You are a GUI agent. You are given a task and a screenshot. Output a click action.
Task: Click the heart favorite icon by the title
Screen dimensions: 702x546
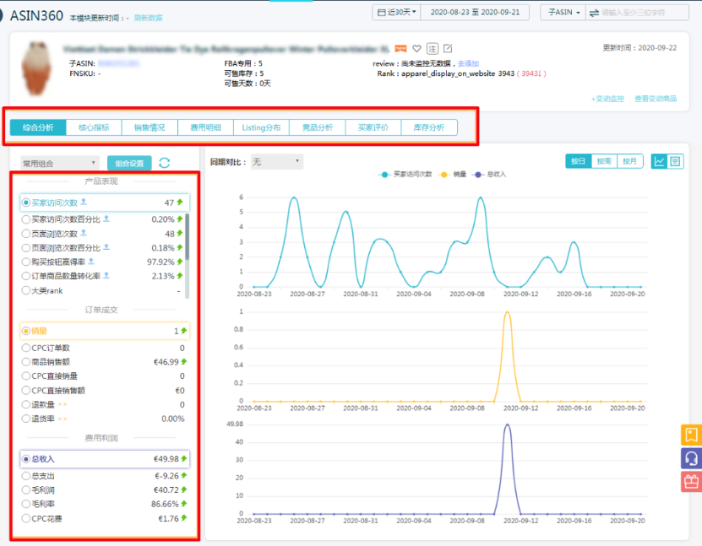[416, 48]
